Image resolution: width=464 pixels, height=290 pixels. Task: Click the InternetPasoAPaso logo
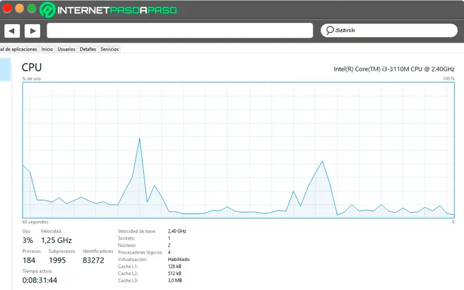point(108,10)
